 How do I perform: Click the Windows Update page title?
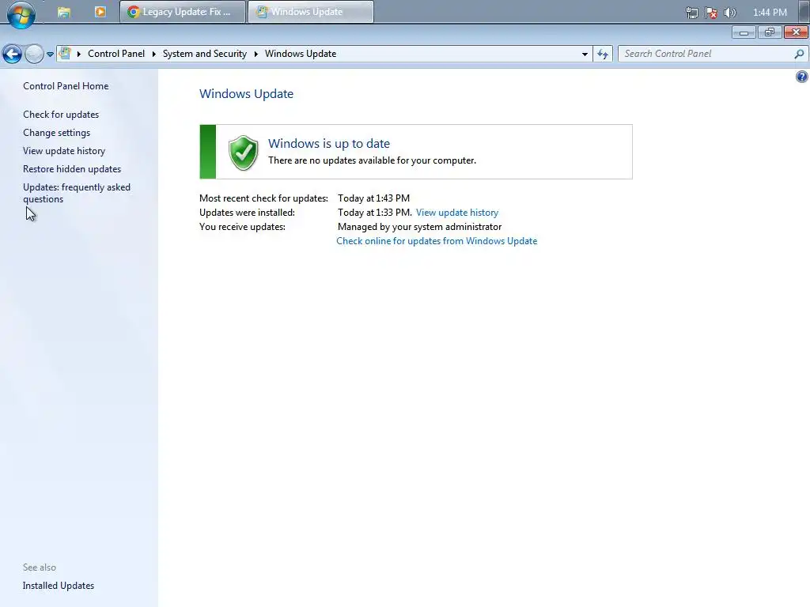247,94
